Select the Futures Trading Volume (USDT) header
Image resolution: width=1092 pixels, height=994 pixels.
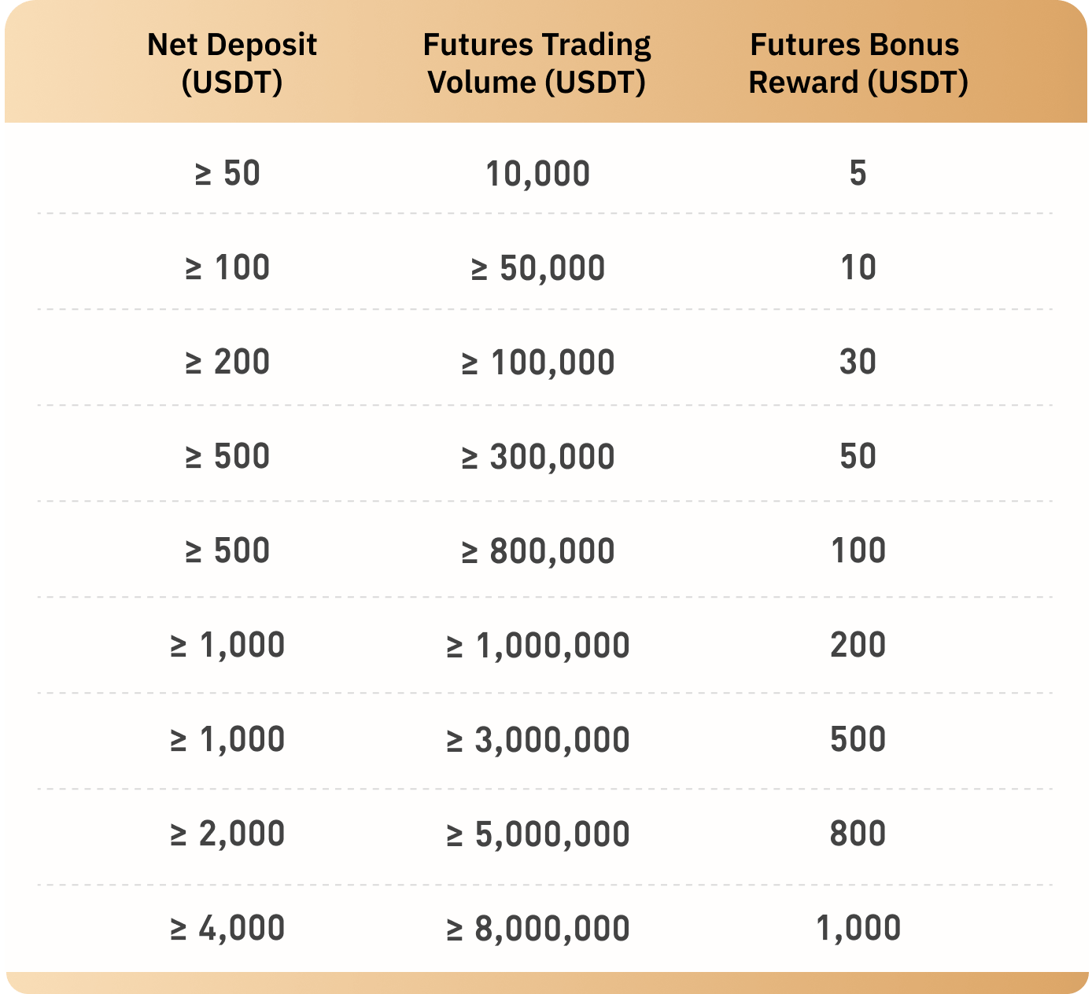pos(537,63)
